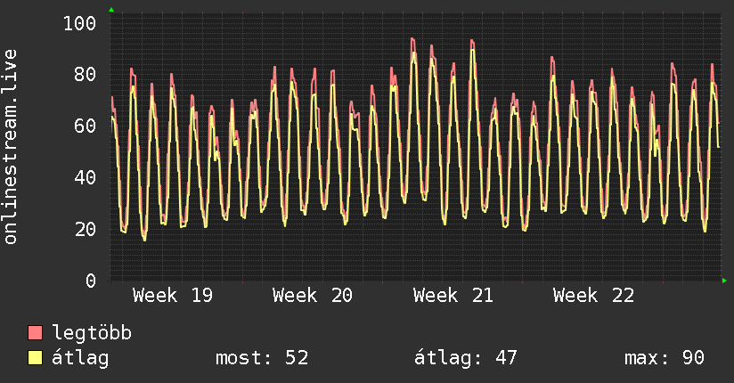
Task: Click the 80 y-axis tick label
Action: 86,75
